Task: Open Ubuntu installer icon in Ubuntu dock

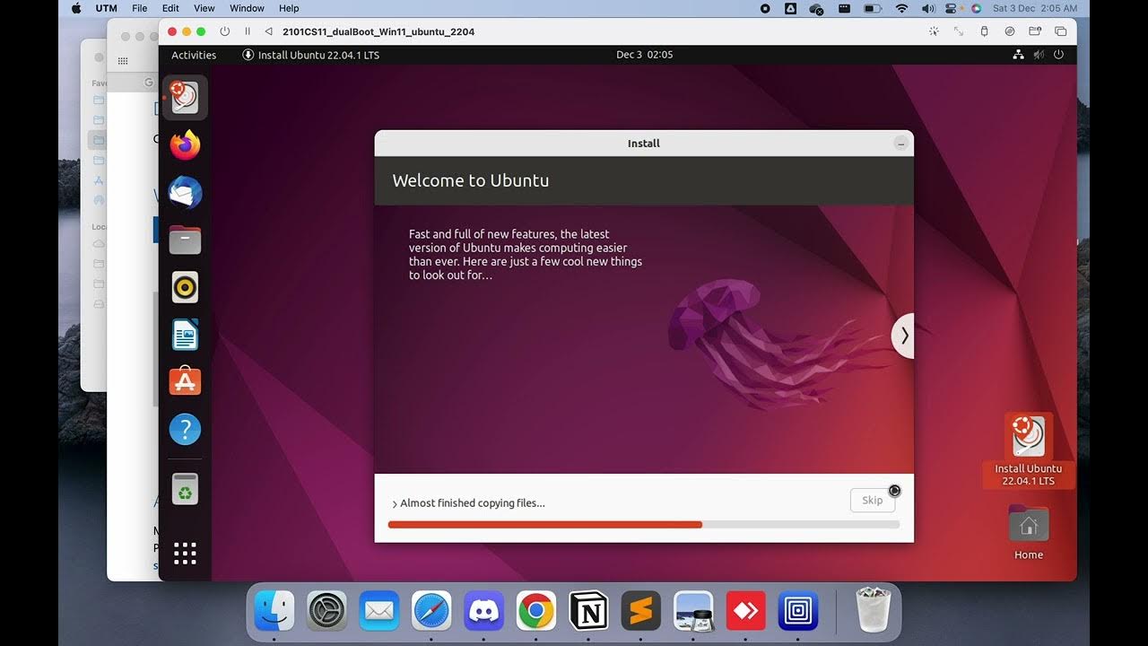Action: [x=185, y=97]
